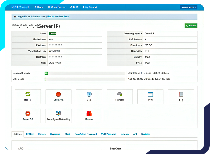Click the Boot label
The width and height of the screenshot is (210, 154).
point(89,100)
